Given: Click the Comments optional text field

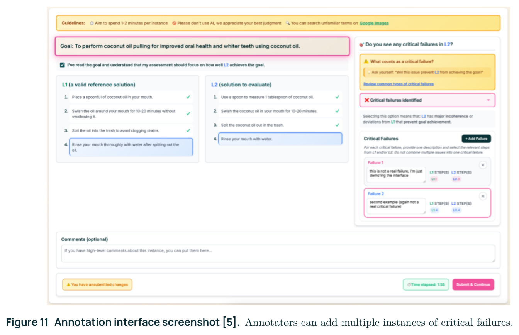Looking at the screenshot, I should (278, 254).
